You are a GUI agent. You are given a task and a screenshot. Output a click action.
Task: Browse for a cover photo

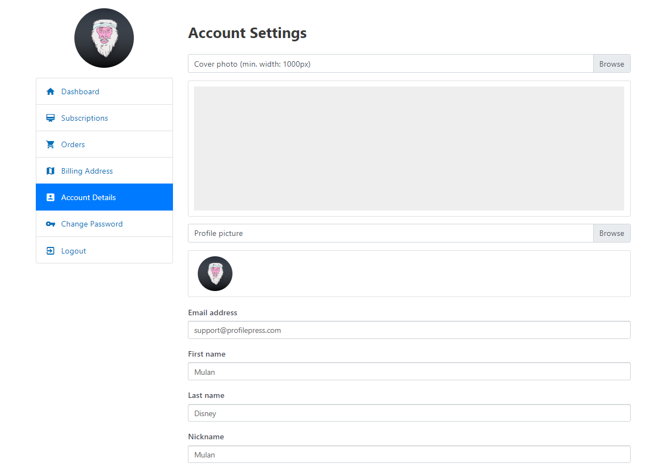[x=611, y=64]
